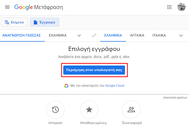
Task: Click the Επιλογή εγγράφου heading
Action: [94, 49]
